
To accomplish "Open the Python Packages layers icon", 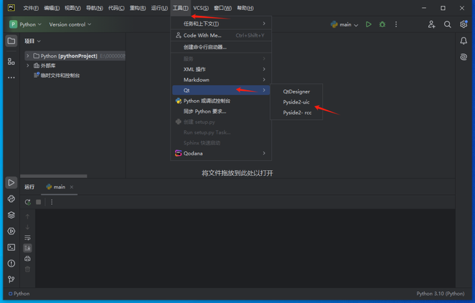I will (11, 215).
